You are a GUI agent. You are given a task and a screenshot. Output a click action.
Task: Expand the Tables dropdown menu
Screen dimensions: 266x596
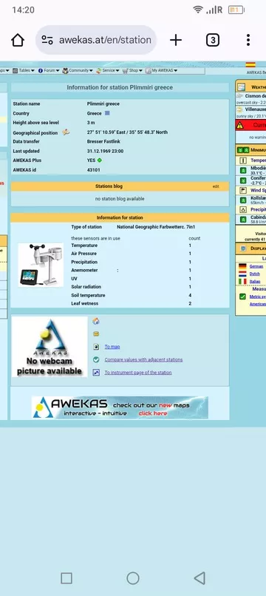coord(24,71)
